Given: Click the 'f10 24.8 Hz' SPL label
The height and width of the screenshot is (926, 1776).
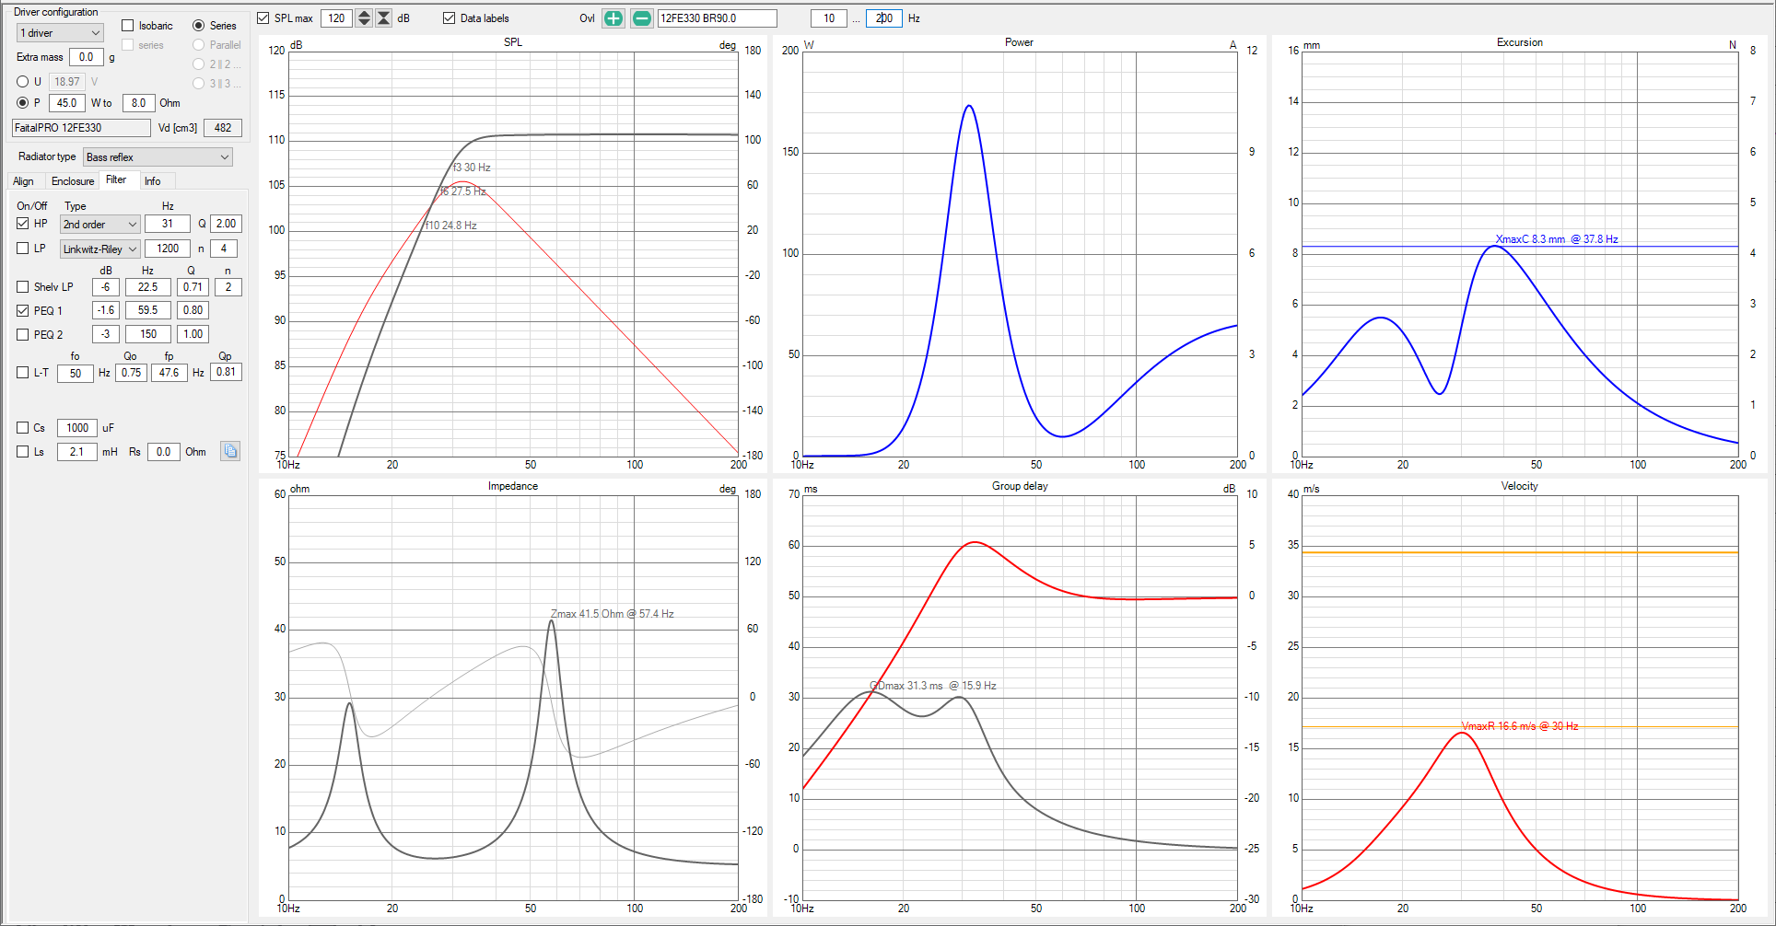Looking at the screenshot, I should tap(450, 226).
